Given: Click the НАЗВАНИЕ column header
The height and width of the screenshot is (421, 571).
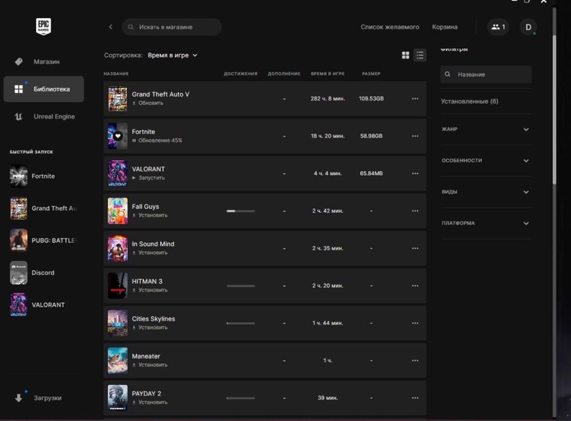Looking at the screenshot, I should click(x=116, y=73).
